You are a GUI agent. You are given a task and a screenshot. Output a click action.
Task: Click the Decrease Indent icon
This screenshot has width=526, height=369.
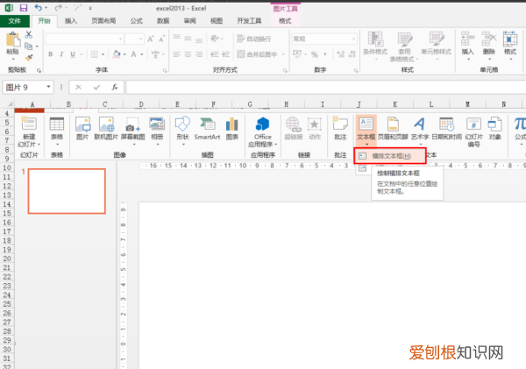[x=215, y=54]
